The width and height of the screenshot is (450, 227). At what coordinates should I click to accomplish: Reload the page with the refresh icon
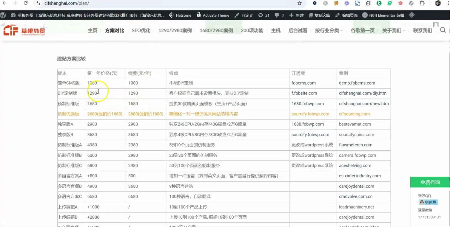[26, 3]
